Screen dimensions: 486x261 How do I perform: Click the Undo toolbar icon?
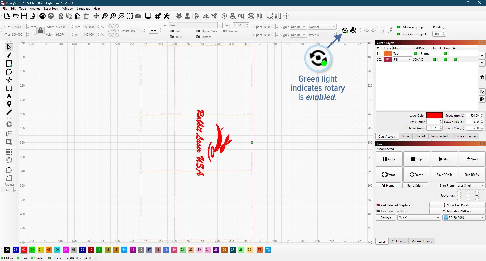tap(43, 16)
